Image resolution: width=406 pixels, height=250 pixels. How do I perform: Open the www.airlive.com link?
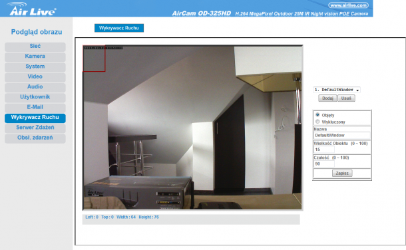click(x=348, y=5)
